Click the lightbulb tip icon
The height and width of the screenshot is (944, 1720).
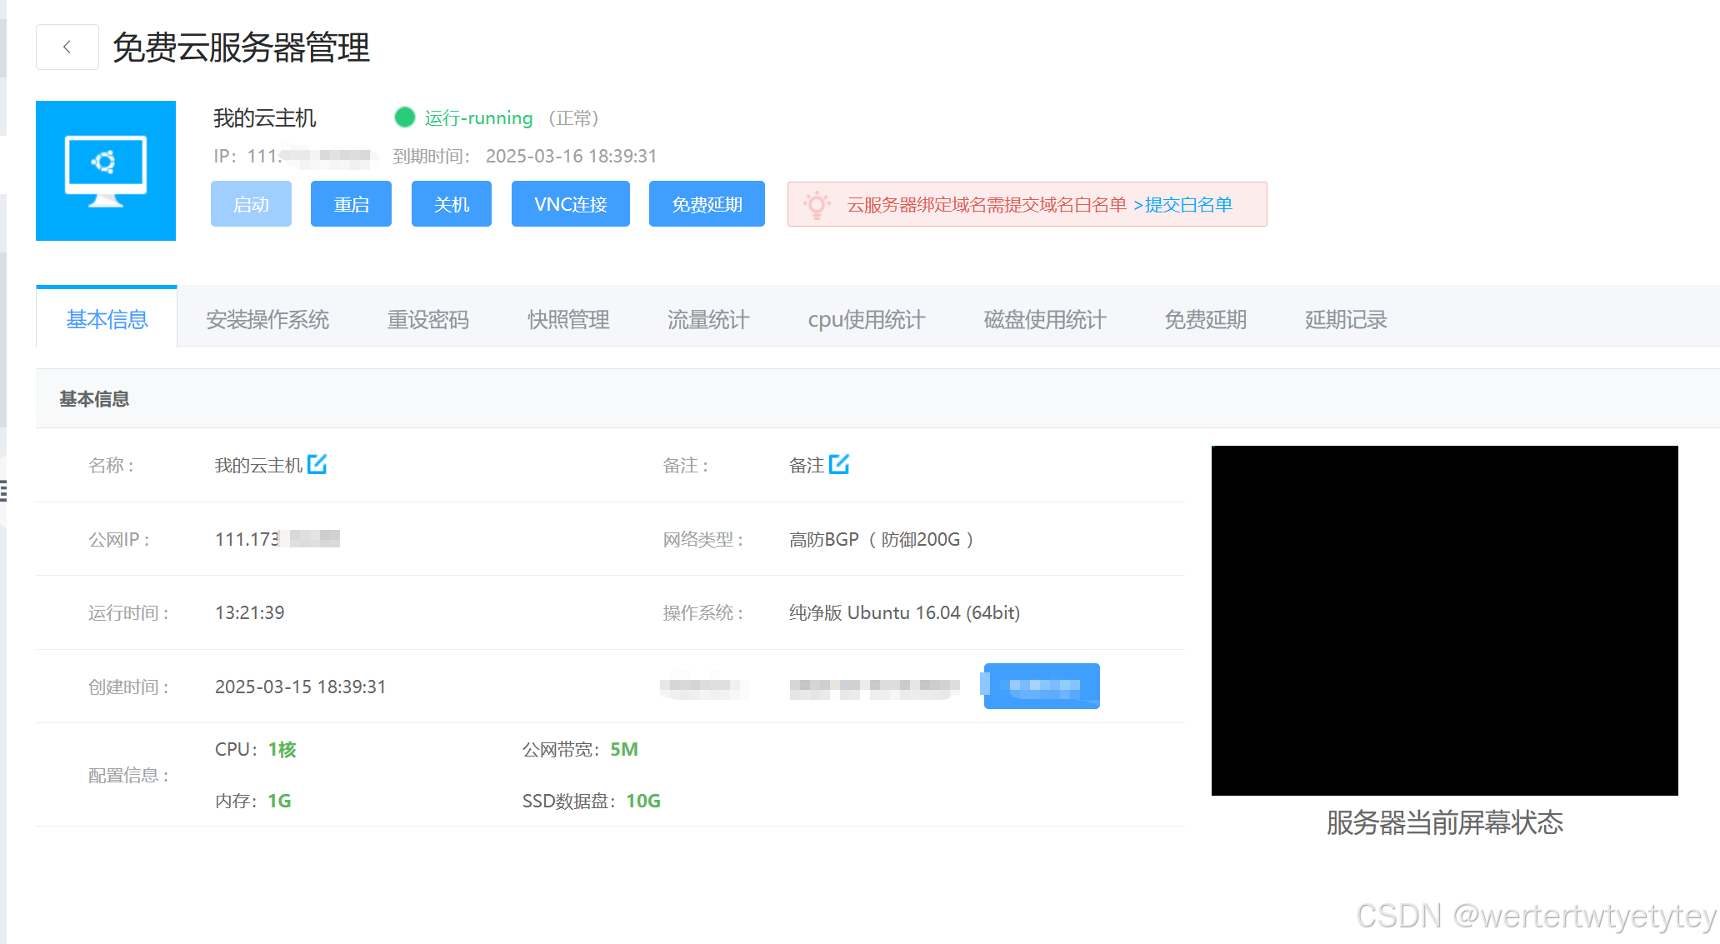(x=817, y=204)
